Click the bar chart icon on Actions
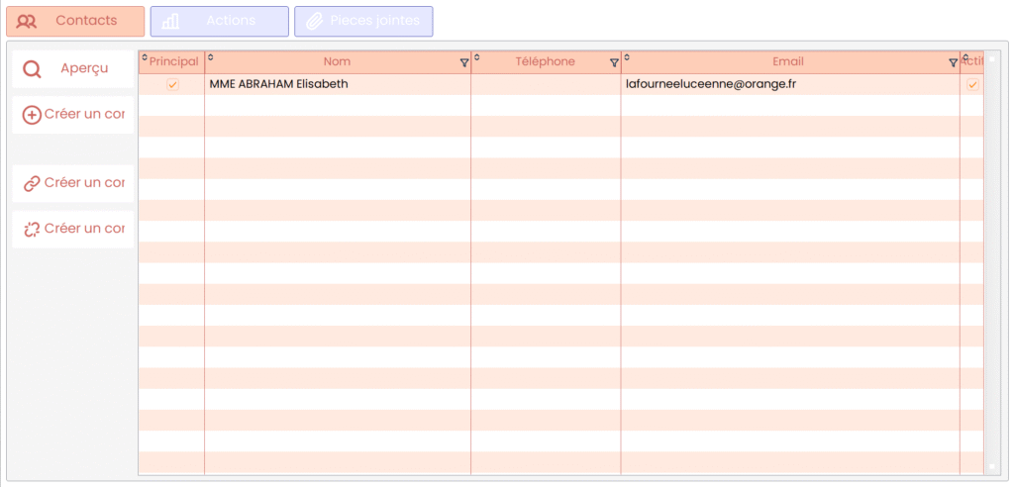Viewport: 1014px width, 487px height. coord(170,21)
